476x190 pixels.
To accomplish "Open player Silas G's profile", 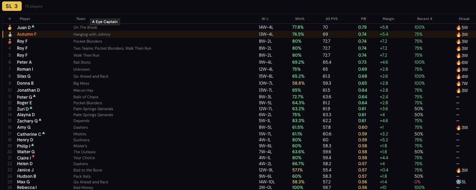I will pos(24,77).
